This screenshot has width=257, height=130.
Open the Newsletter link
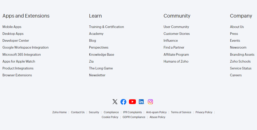97,75
